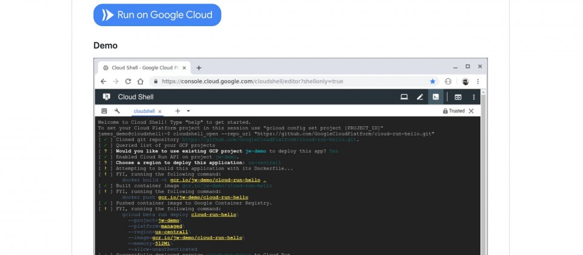583x255 pixels.
Task: Close the cloudshell terminal tab
Action: tap(160, 111)
